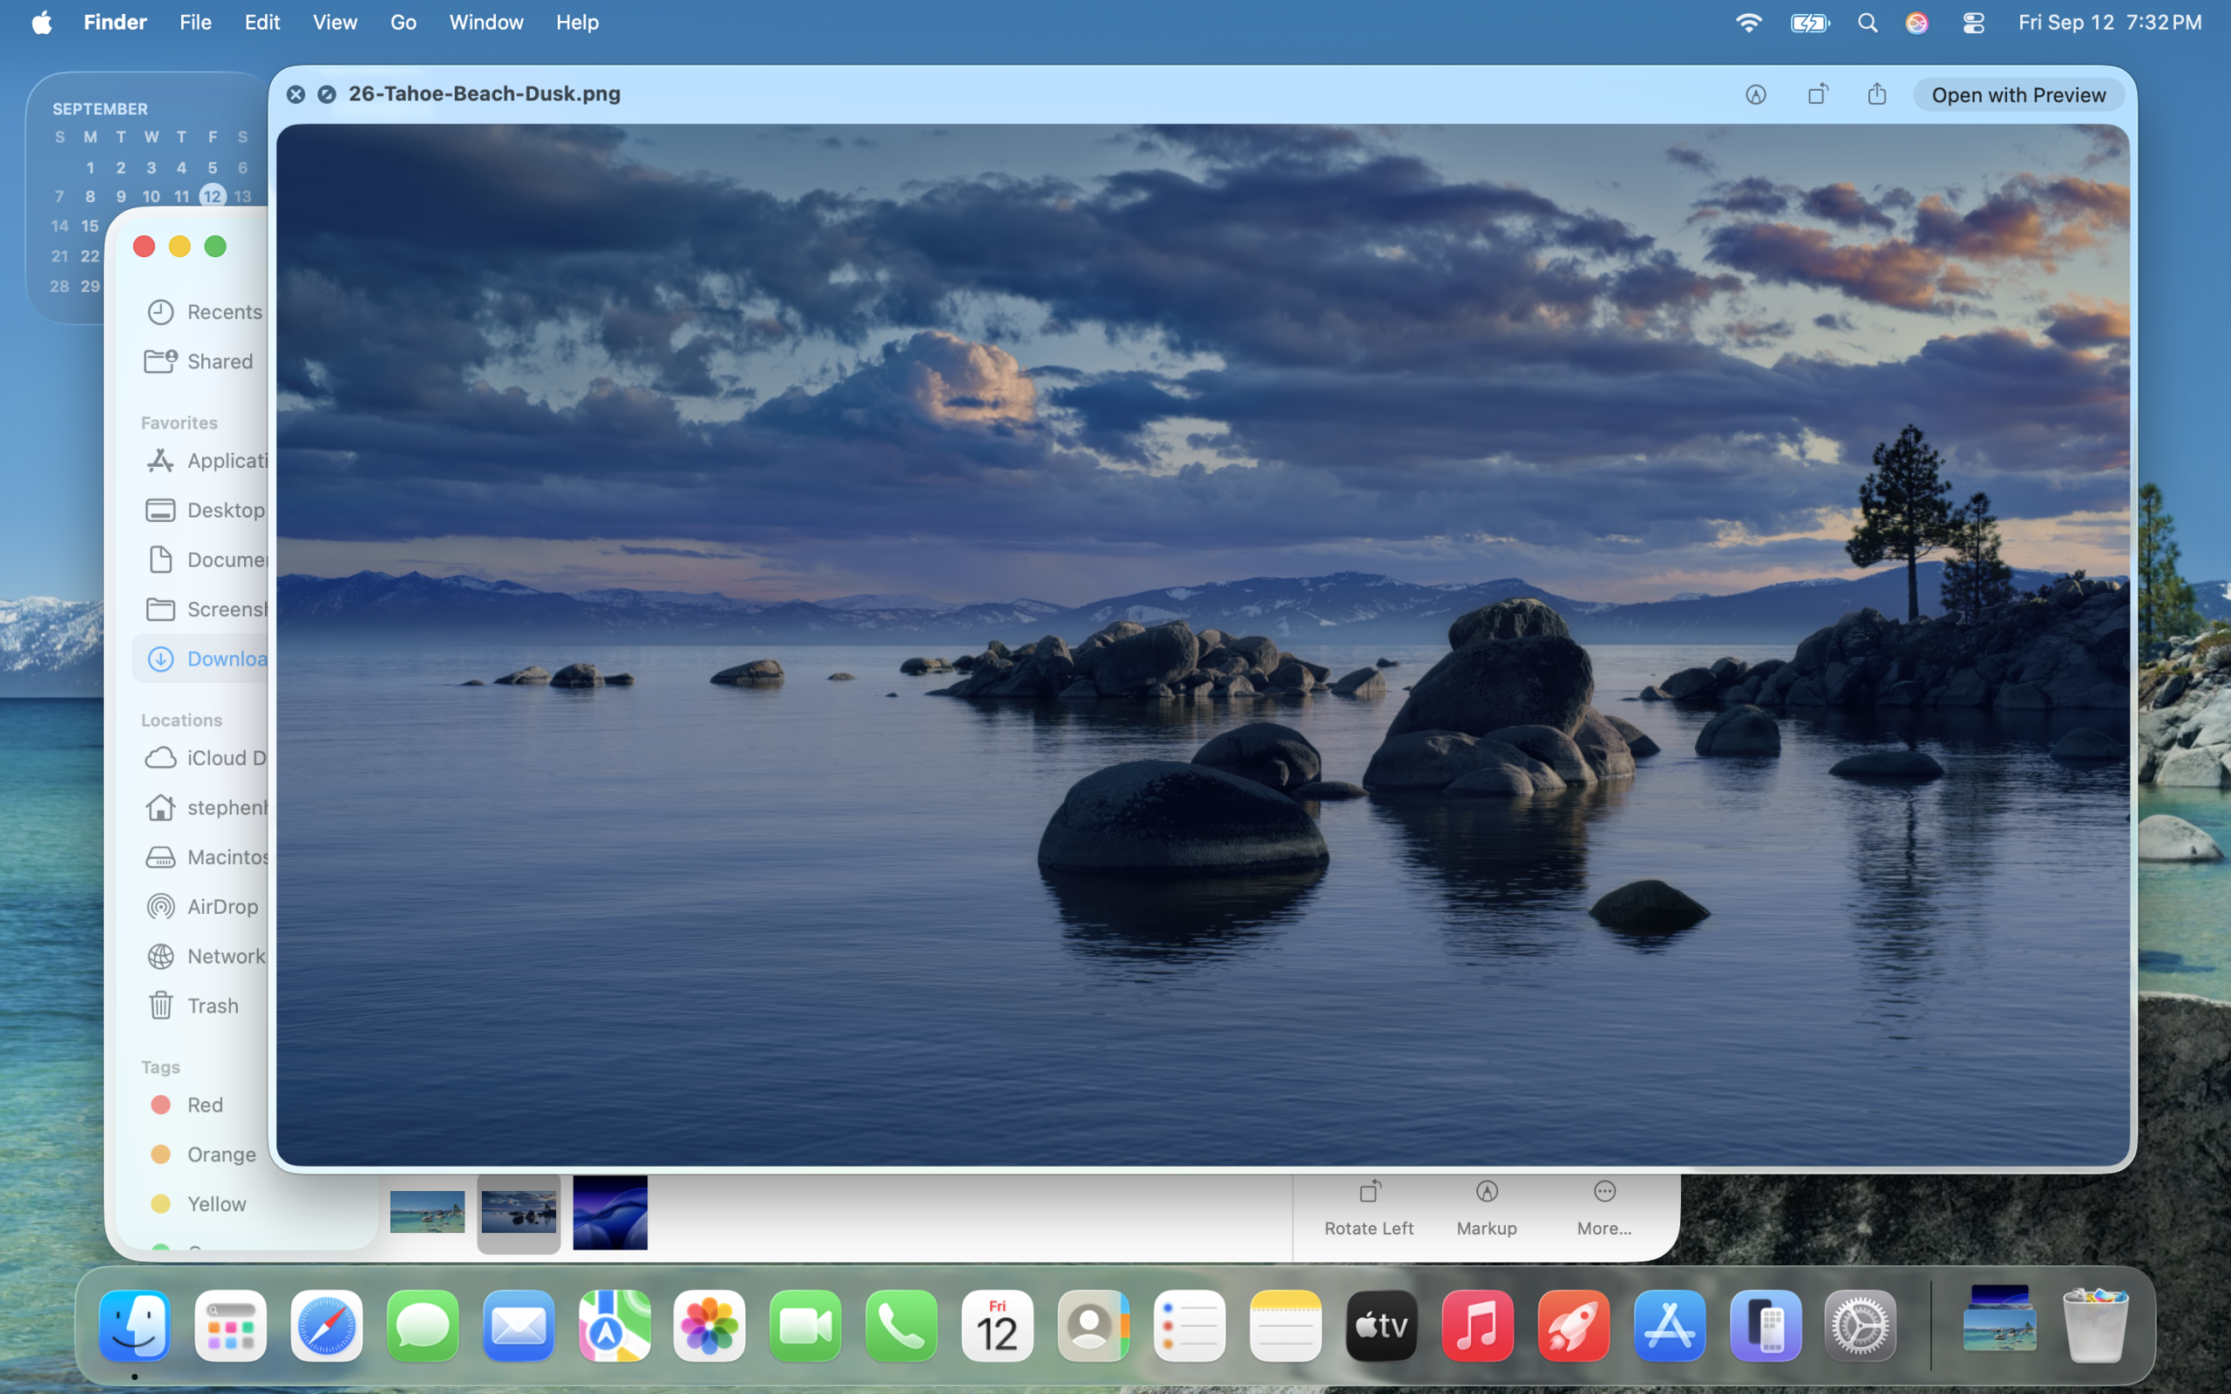Image resolution: width=2231 pixels, height=1394 pixels.
Task: Select Recents in Finder sidebar
Action: point(224,312)
